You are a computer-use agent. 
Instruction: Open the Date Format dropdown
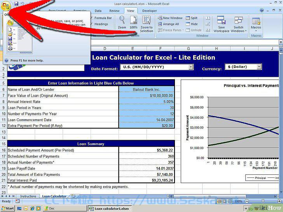[191, 67]
